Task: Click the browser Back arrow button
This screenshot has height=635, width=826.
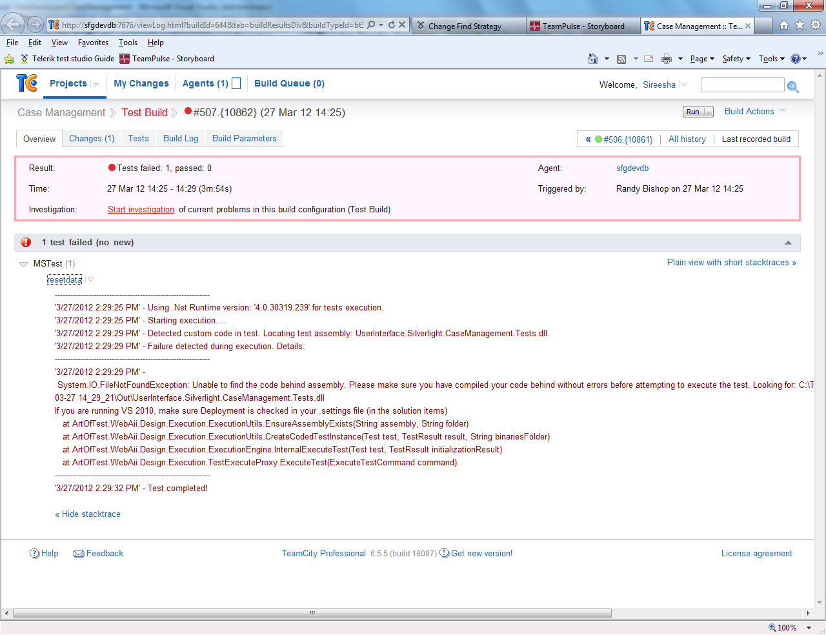Action: pyautogui.click(x=13, y=25)
